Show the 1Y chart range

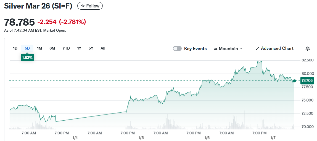[x=79, y=48]
